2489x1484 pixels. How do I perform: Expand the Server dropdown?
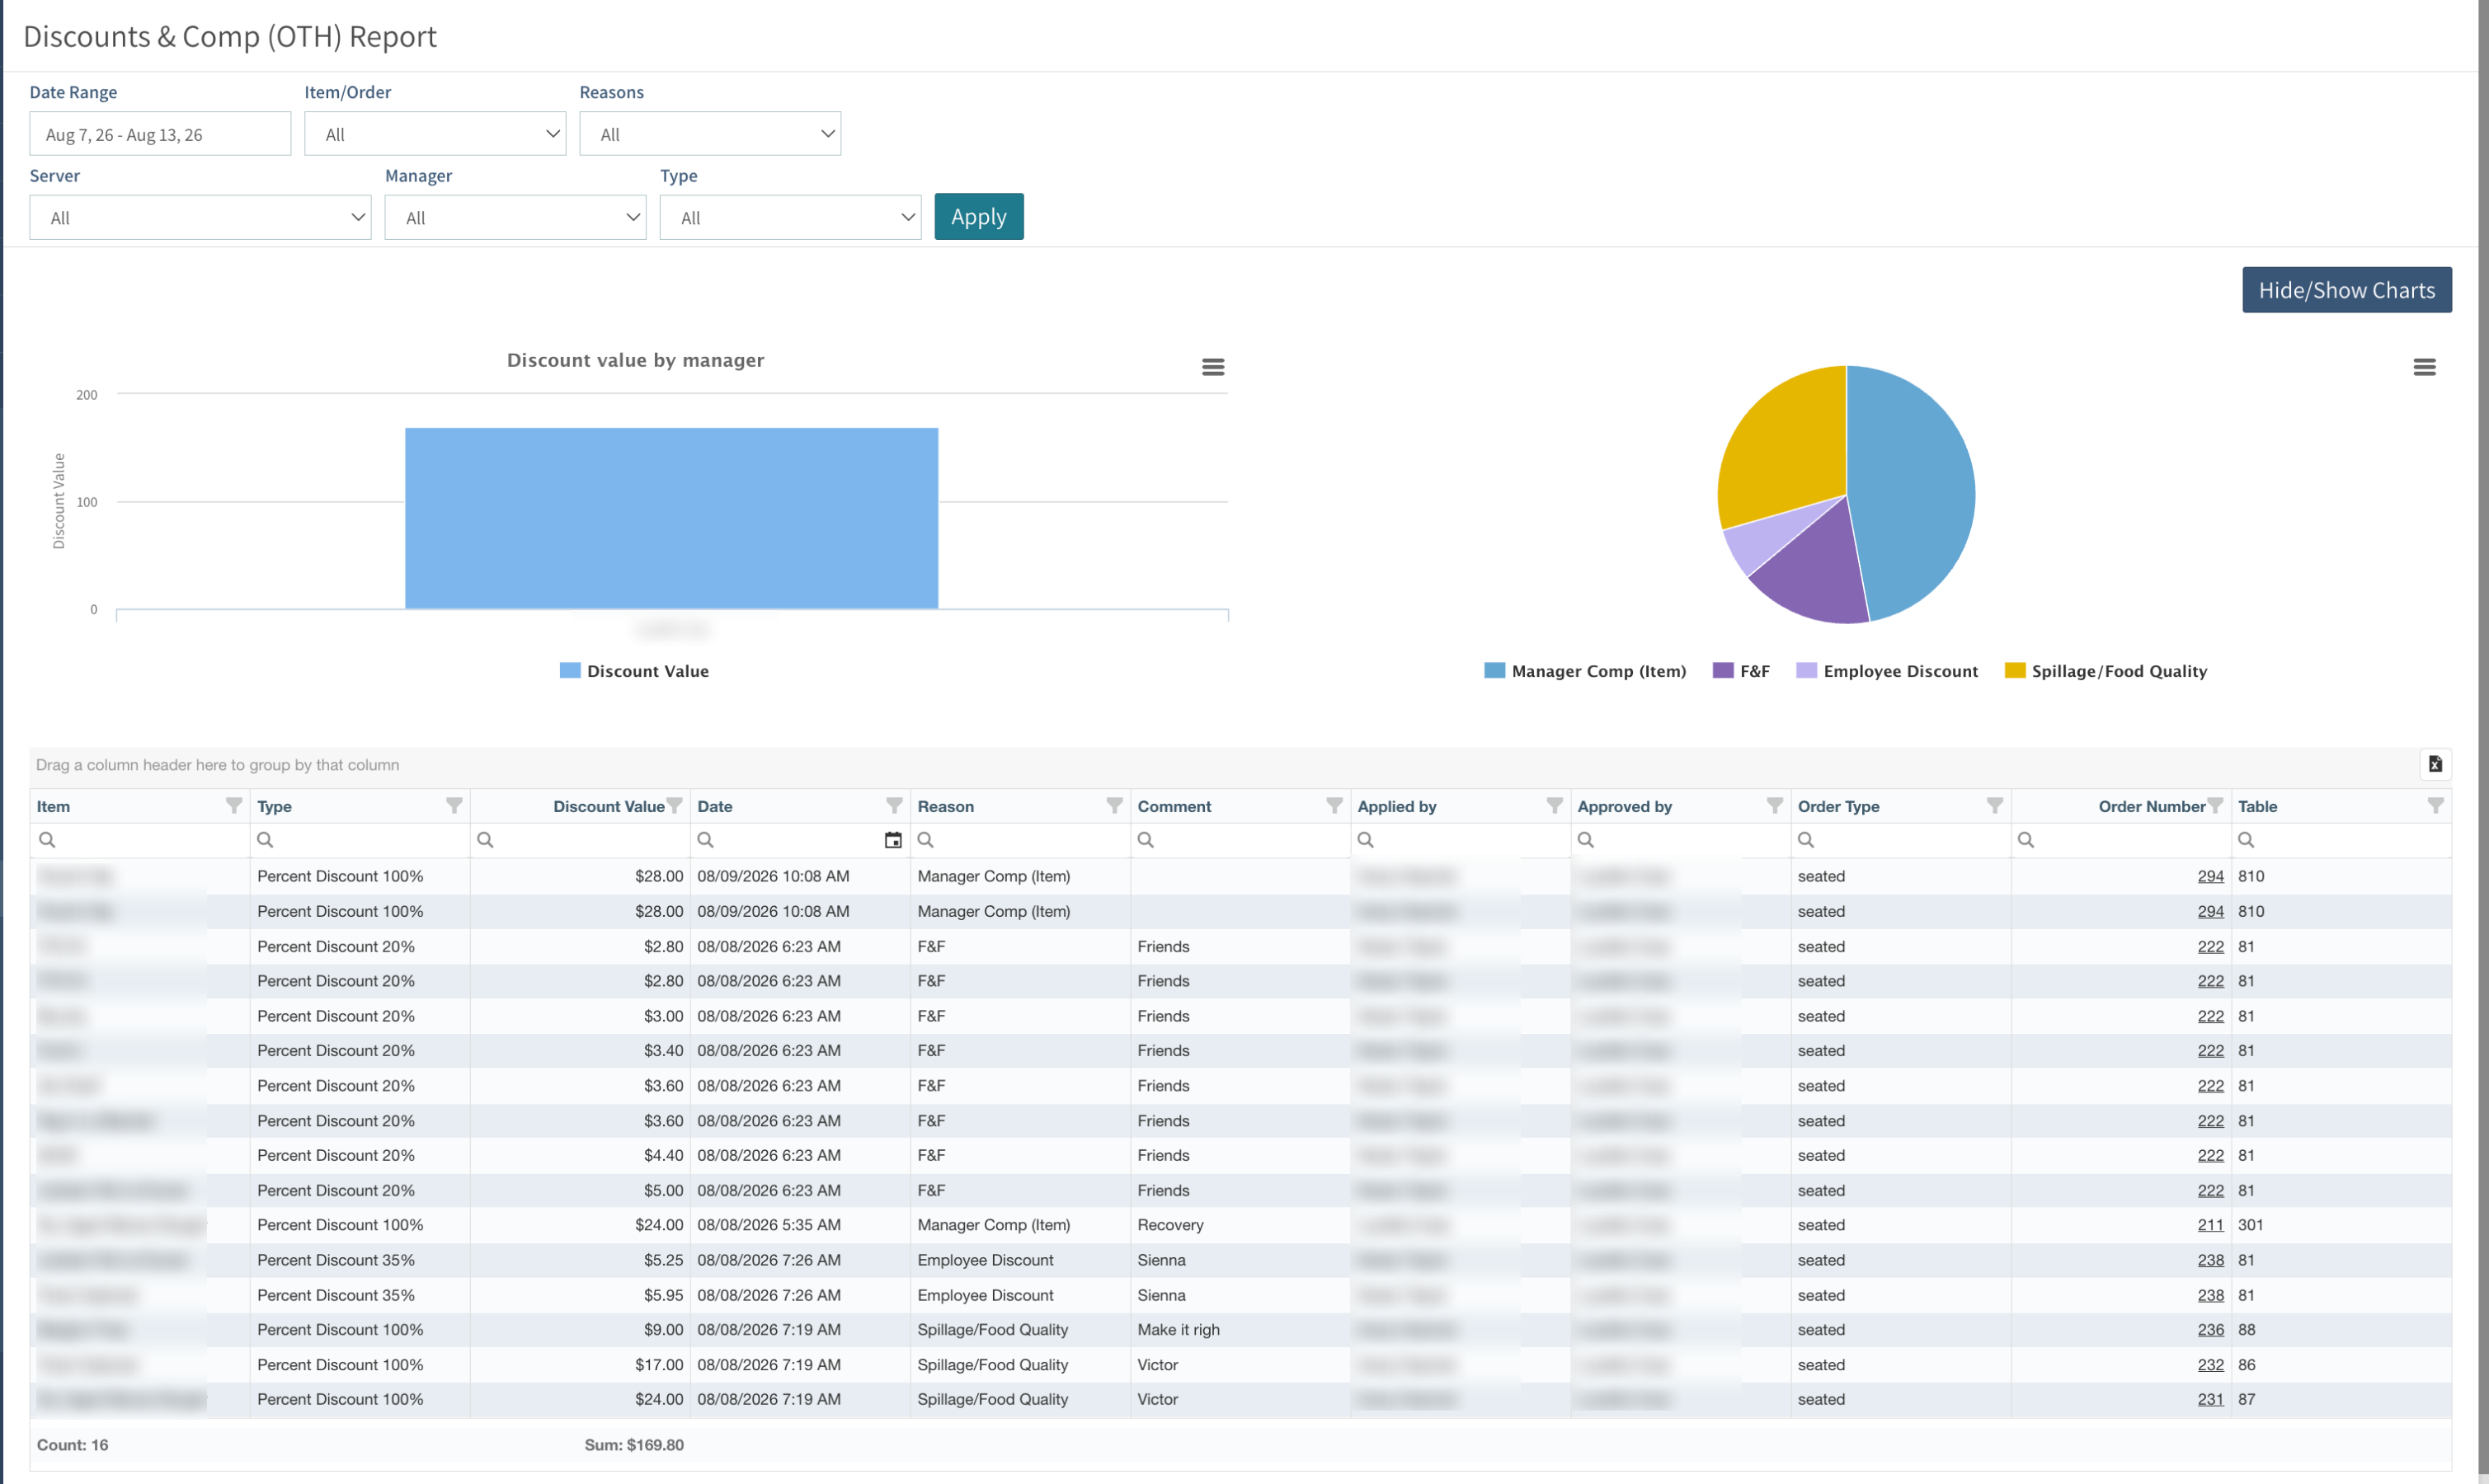point(200,217)
